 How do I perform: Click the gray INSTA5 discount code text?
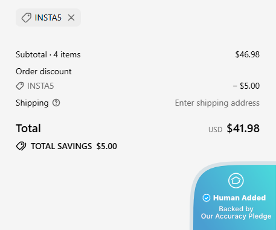coord(40,86)
